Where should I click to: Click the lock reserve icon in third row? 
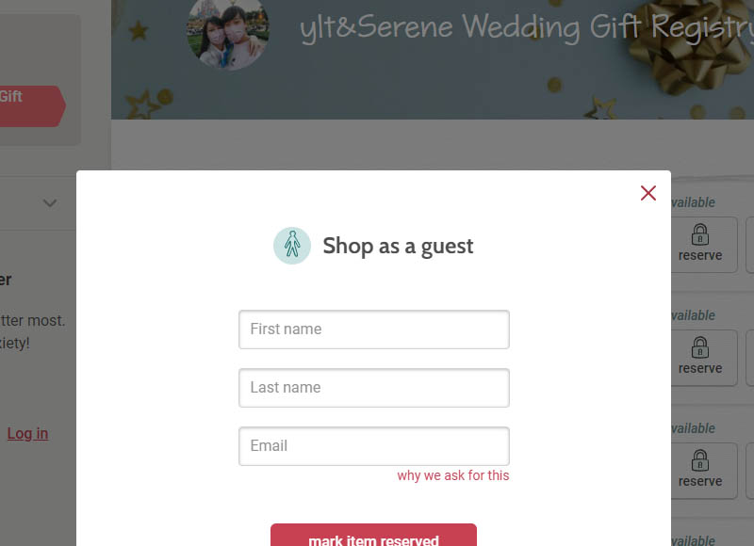700,470
